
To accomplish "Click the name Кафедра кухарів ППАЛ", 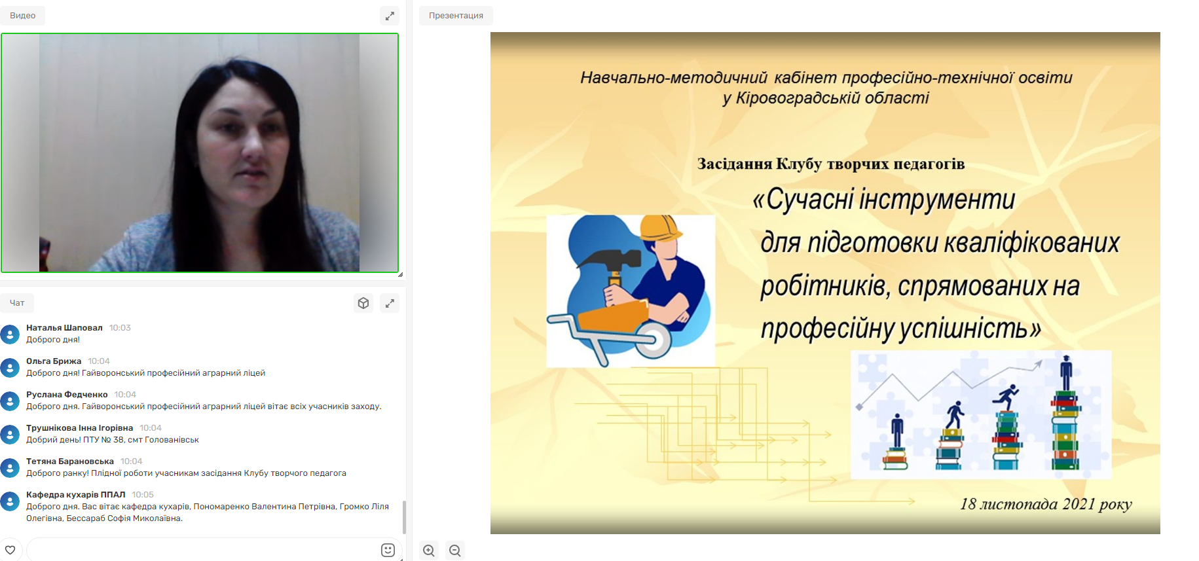I will tap(76, 495).
